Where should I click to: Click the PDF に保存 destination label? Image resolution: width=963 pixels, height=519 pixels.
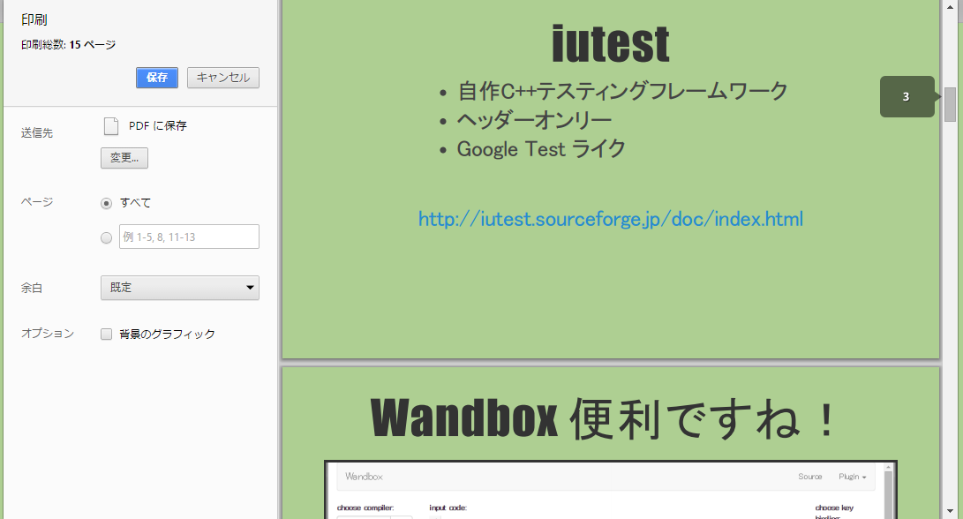[158, 126]
